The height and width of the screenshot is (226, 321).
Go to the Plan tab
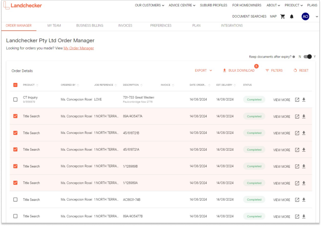tap(196, 25)
